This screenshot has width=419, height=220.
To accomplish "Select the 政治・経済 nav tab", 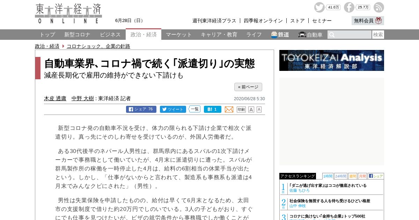I will pyautogui.click(x=144, y=34).
